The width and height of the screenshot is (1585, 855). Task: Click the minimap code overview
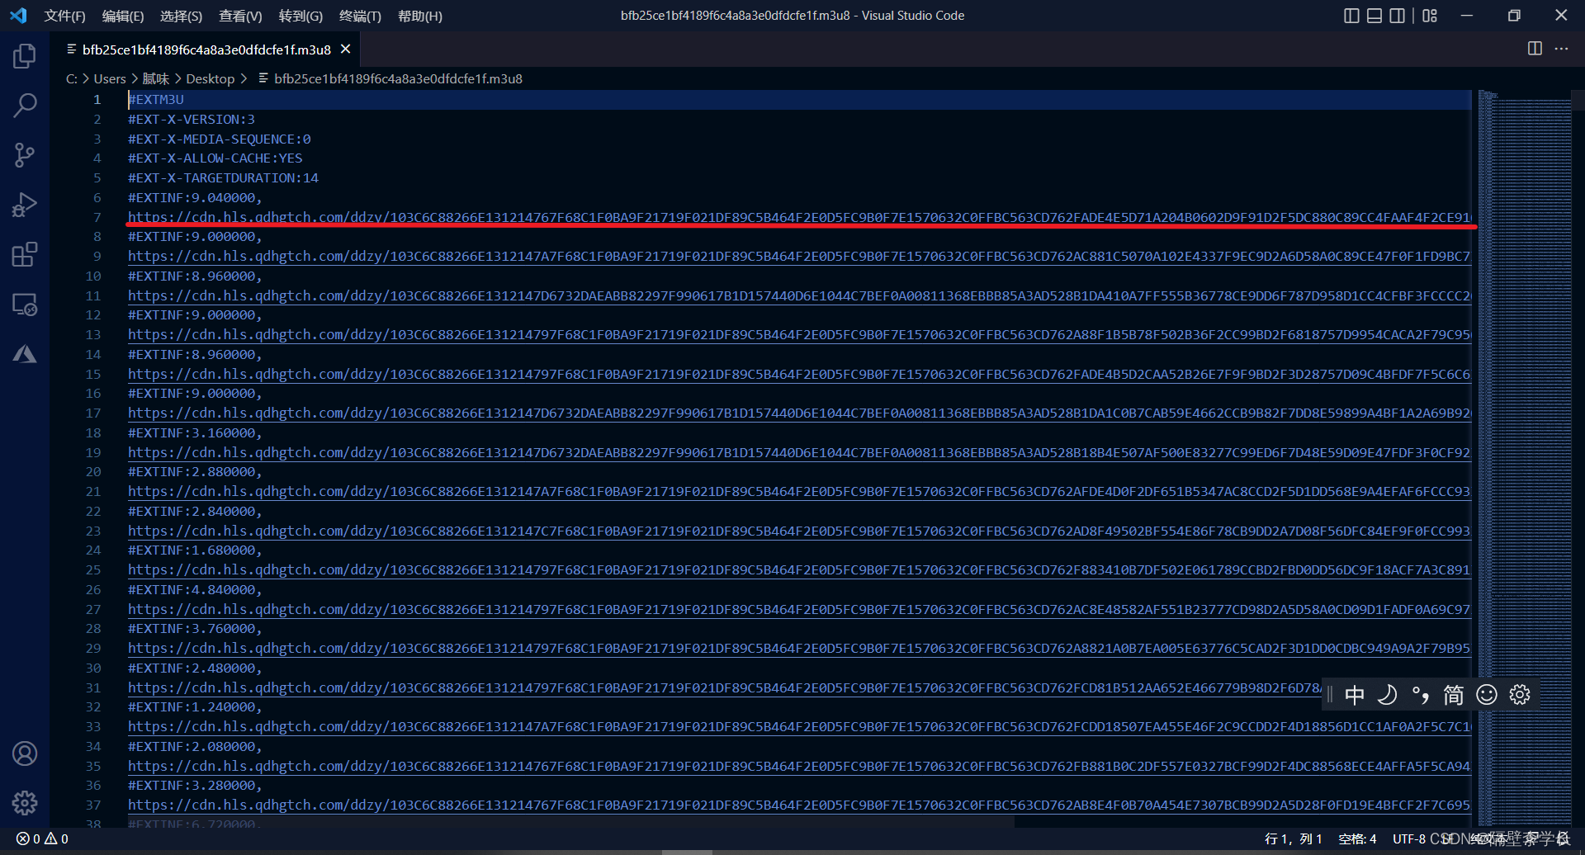click(1525, 458)
